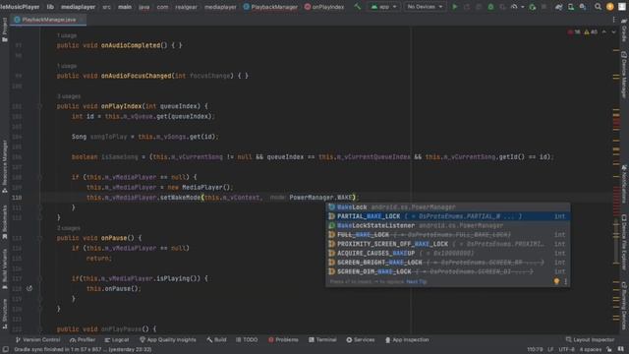Click the realgear breadcrumb folder
Viewport: 629px width, 354px height.
186,7
